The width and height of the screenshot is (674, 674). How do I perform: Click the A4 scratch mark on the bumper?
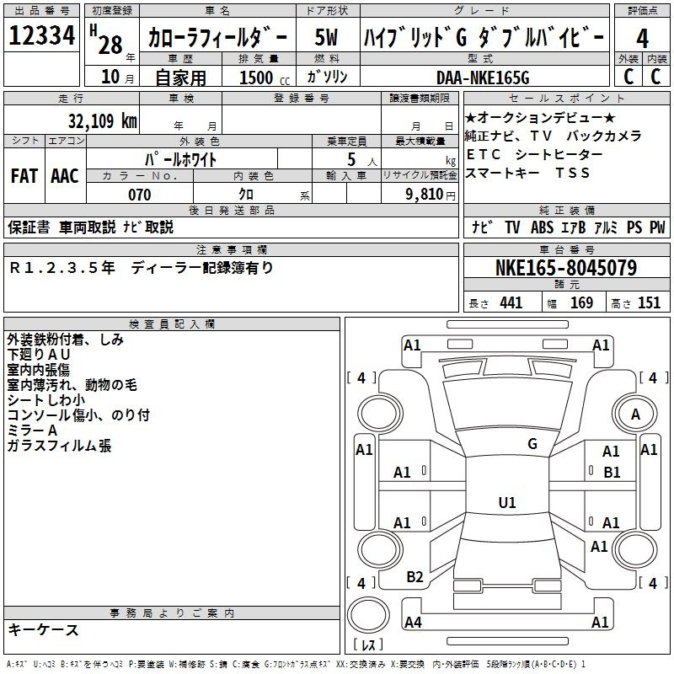point(413,623)
